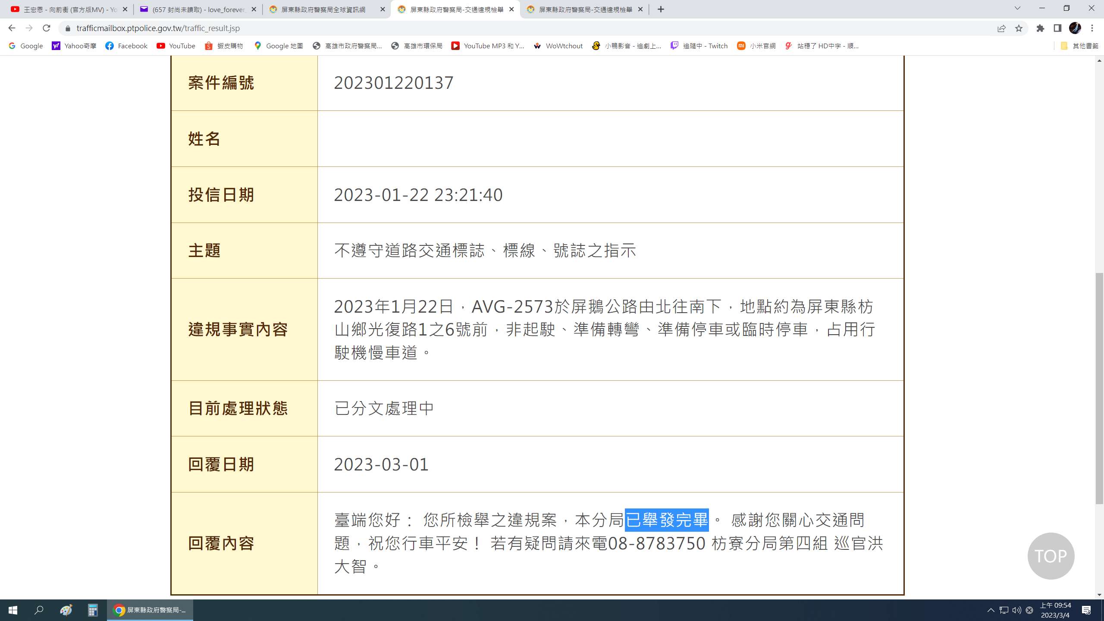1104x621 pixels.
Task: View site security lock information
Action: coord(67,28)
